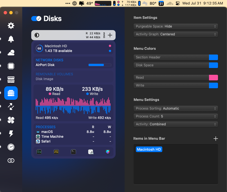Screen dimensions: 227x192
Task: Open the calendar 31 menu bar icon
Action: point(161,3)
